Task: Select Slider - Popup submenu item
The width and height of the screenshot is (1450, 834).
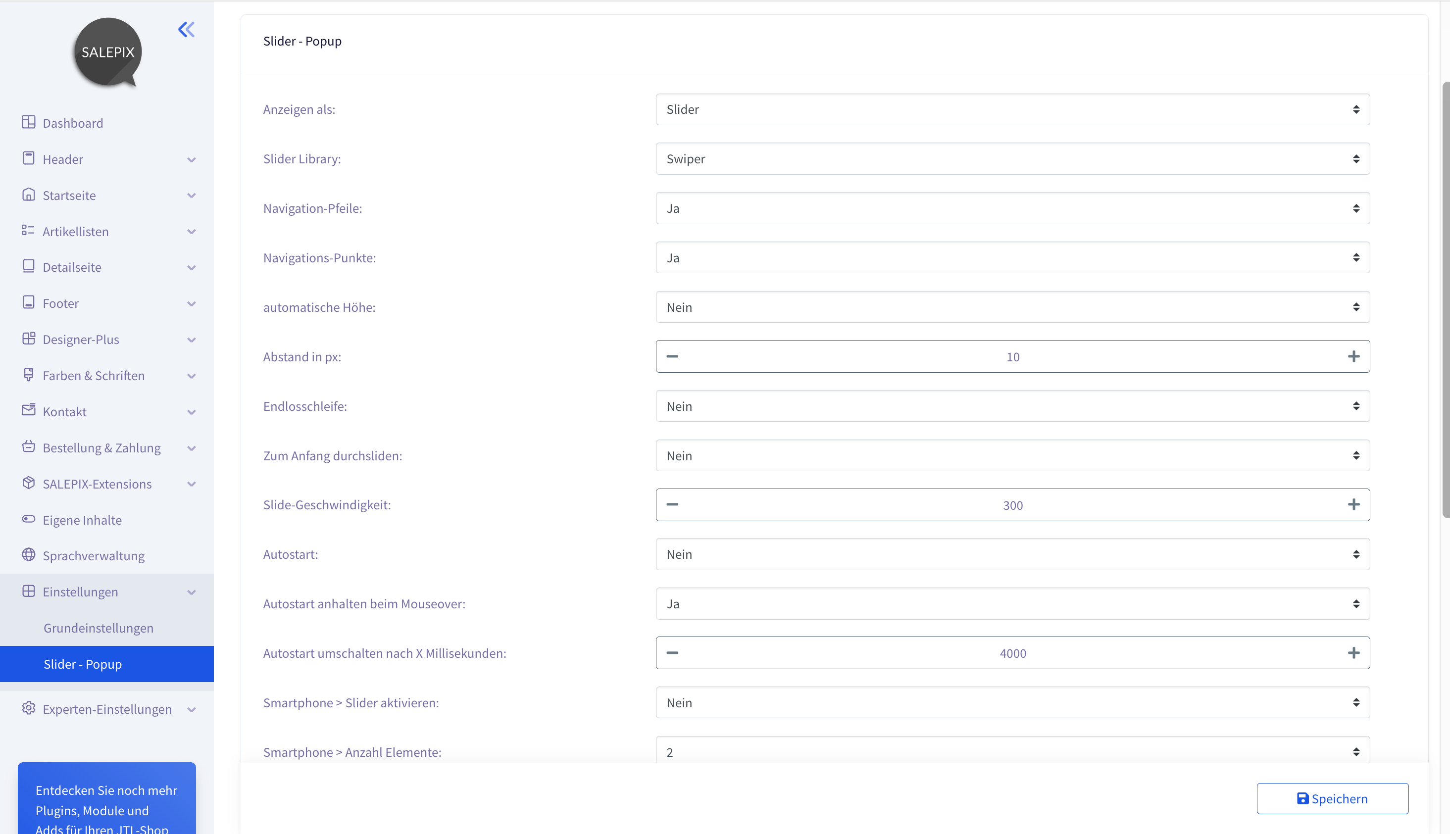Action: (x=107, y=664)
